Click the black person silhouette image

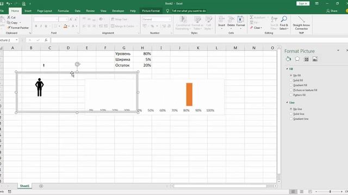click(39, 87)
